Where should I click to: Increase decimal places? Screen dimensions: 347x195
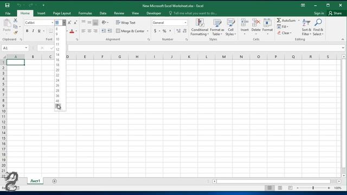178,31
